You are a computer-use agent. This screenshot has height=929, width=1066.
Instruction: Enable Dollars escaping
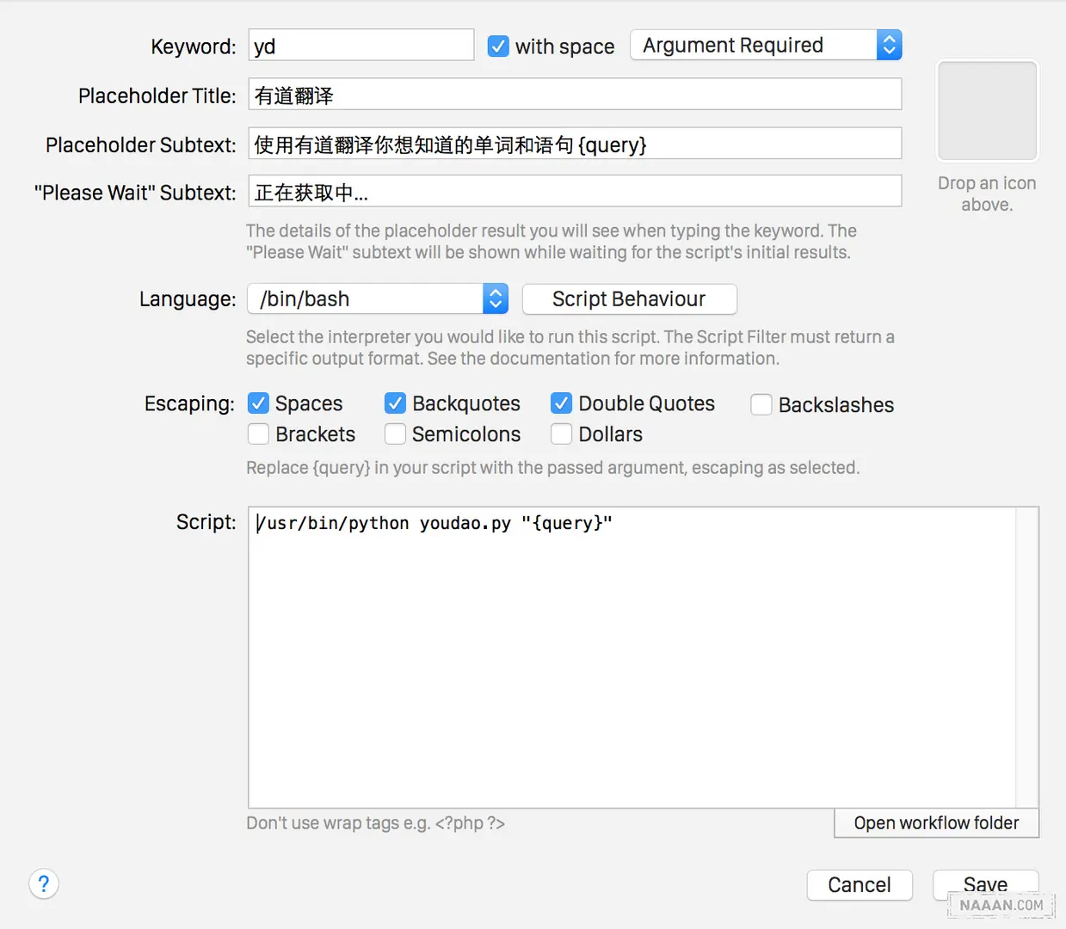561,434
